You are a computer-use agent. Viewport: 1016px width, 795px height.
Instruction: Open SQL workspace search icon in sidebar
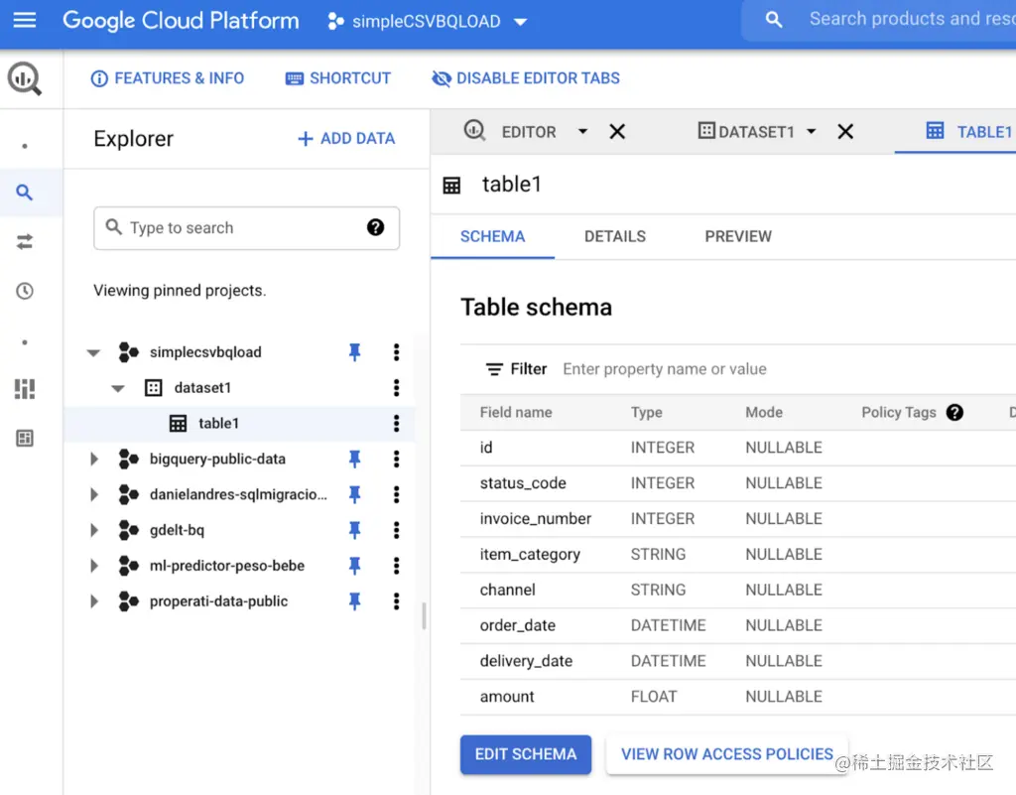click(x=25, y=193)
